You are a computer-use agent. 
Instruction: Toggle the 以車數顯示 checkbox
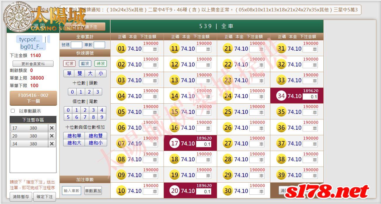(13, 111)
